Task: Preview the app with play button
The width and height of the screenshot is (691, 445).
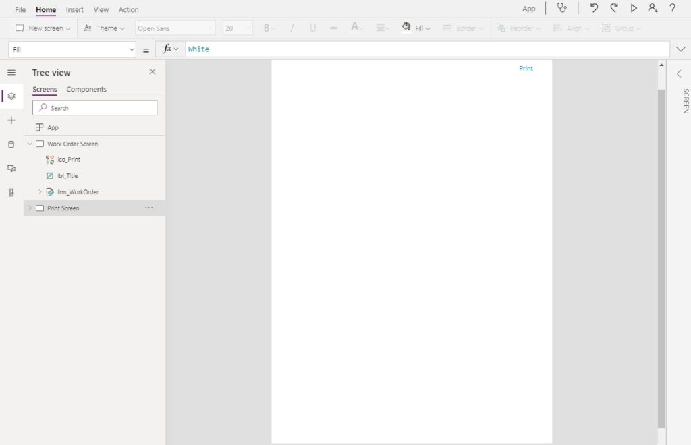Action: (x=634, y=8)
